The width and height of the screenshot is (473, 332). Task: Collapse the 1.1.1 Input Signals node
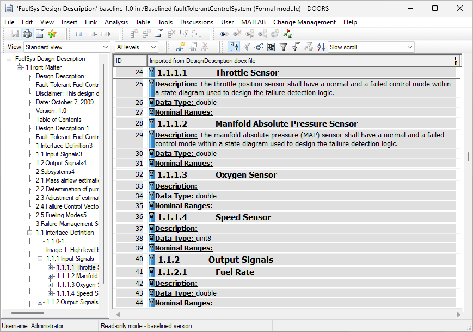[x=40, y=259]
